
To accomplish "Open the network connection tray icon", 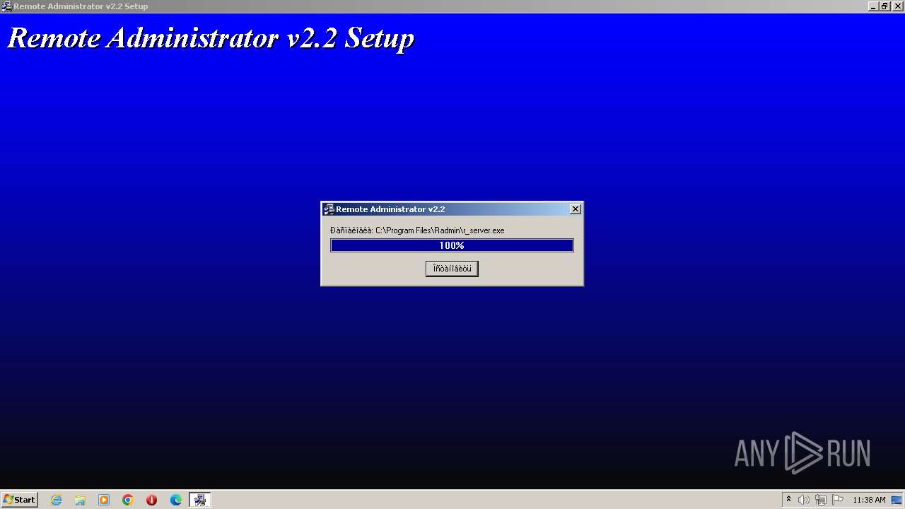I will coord(821,500).
